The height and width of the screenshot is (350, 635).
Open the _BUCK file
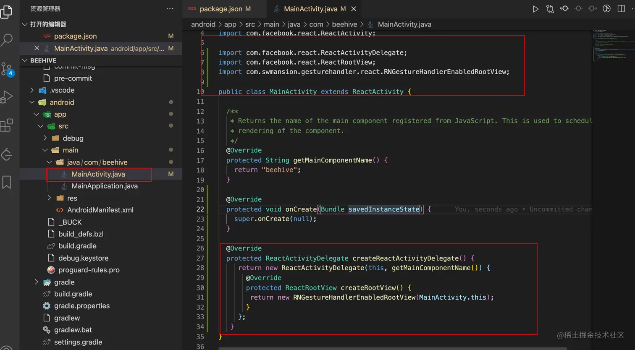[70, 222]
